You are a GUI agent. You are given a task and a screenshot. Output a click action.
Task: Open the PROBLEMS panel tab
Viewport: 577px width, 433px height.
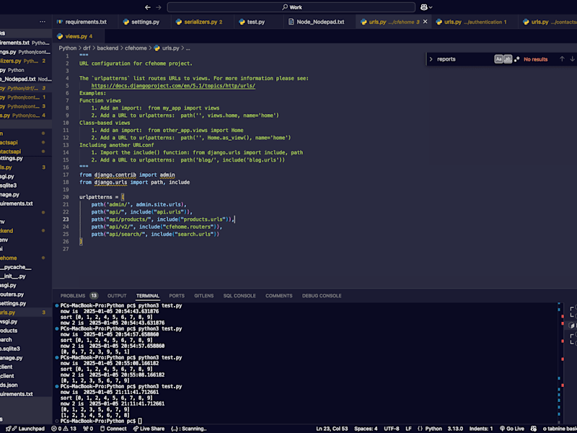(79, 296)
